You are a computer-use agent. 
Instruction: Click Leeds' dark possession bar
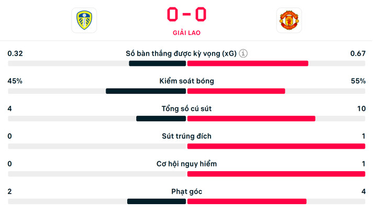pos(146,91)
